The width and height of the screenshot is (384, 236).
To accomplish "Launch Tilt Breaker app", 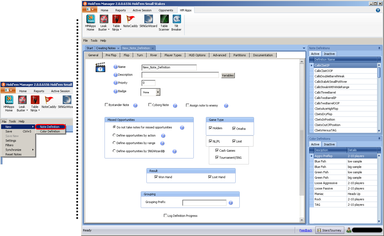I will [x=176, y=23].
